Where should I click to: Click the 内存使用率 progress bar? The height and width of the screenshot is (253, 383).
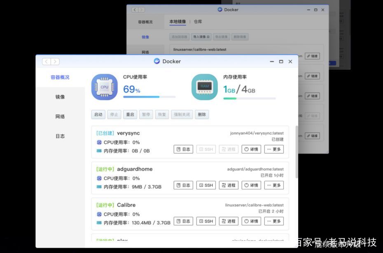point(250,99)
